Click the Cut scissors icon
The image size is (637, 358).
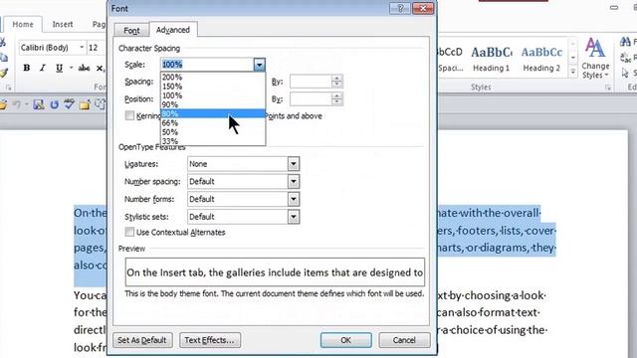(2, 42)
